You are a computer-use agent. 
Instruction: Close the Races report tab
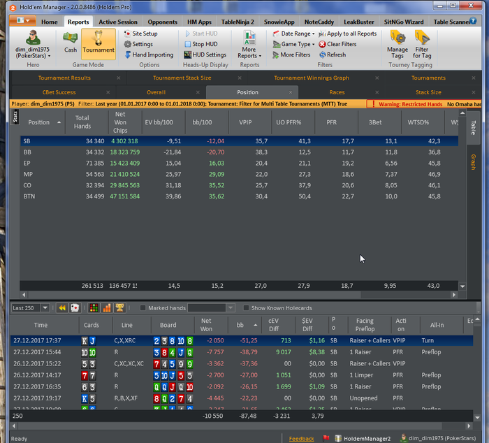377,92
